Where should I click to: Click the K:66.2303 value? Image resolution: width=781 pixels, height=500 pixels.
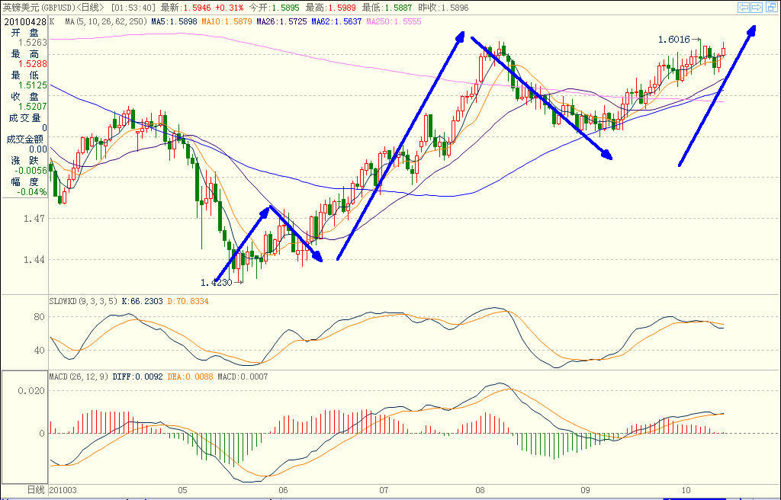(142, 301)
